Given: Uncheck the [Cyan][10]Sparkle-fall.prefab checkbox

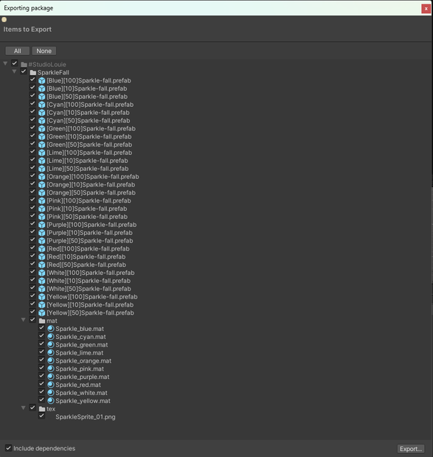Looking at the screenshot, I should (32, 112).
